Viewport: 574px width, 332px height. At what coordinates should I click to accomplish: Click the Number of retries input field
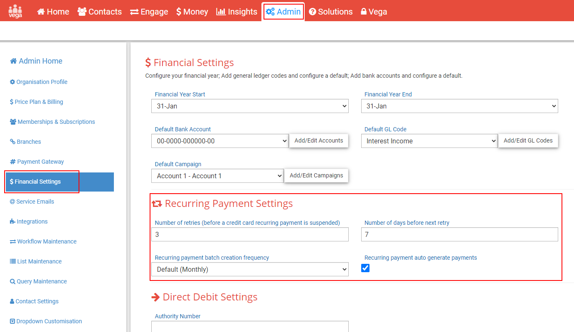coord(250,235)
